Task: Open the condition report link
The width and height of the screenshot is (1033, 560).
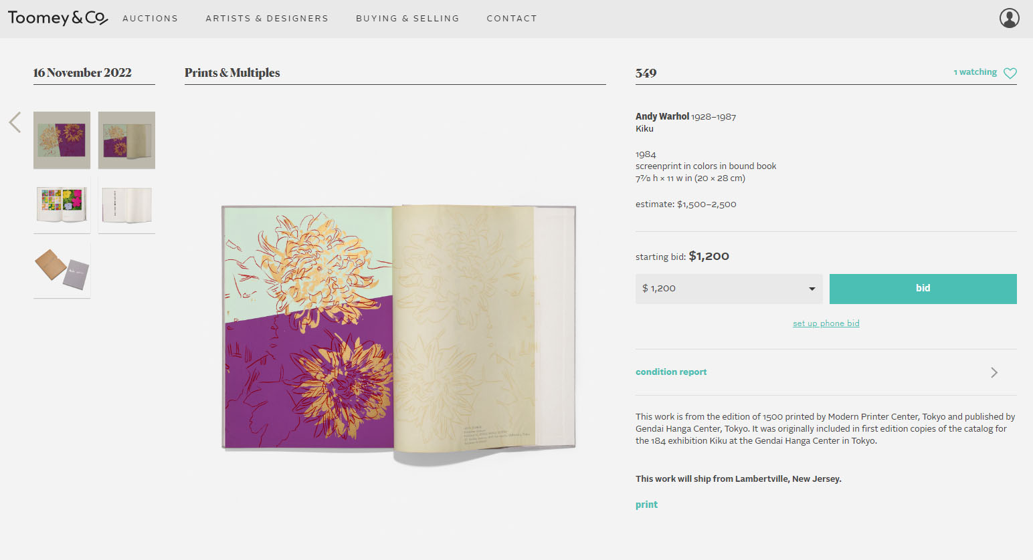Action: (671, 372)
